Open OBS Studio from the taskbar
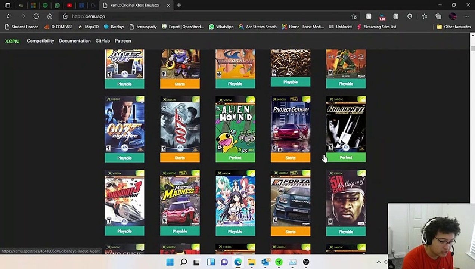 (x=306, y=262)
